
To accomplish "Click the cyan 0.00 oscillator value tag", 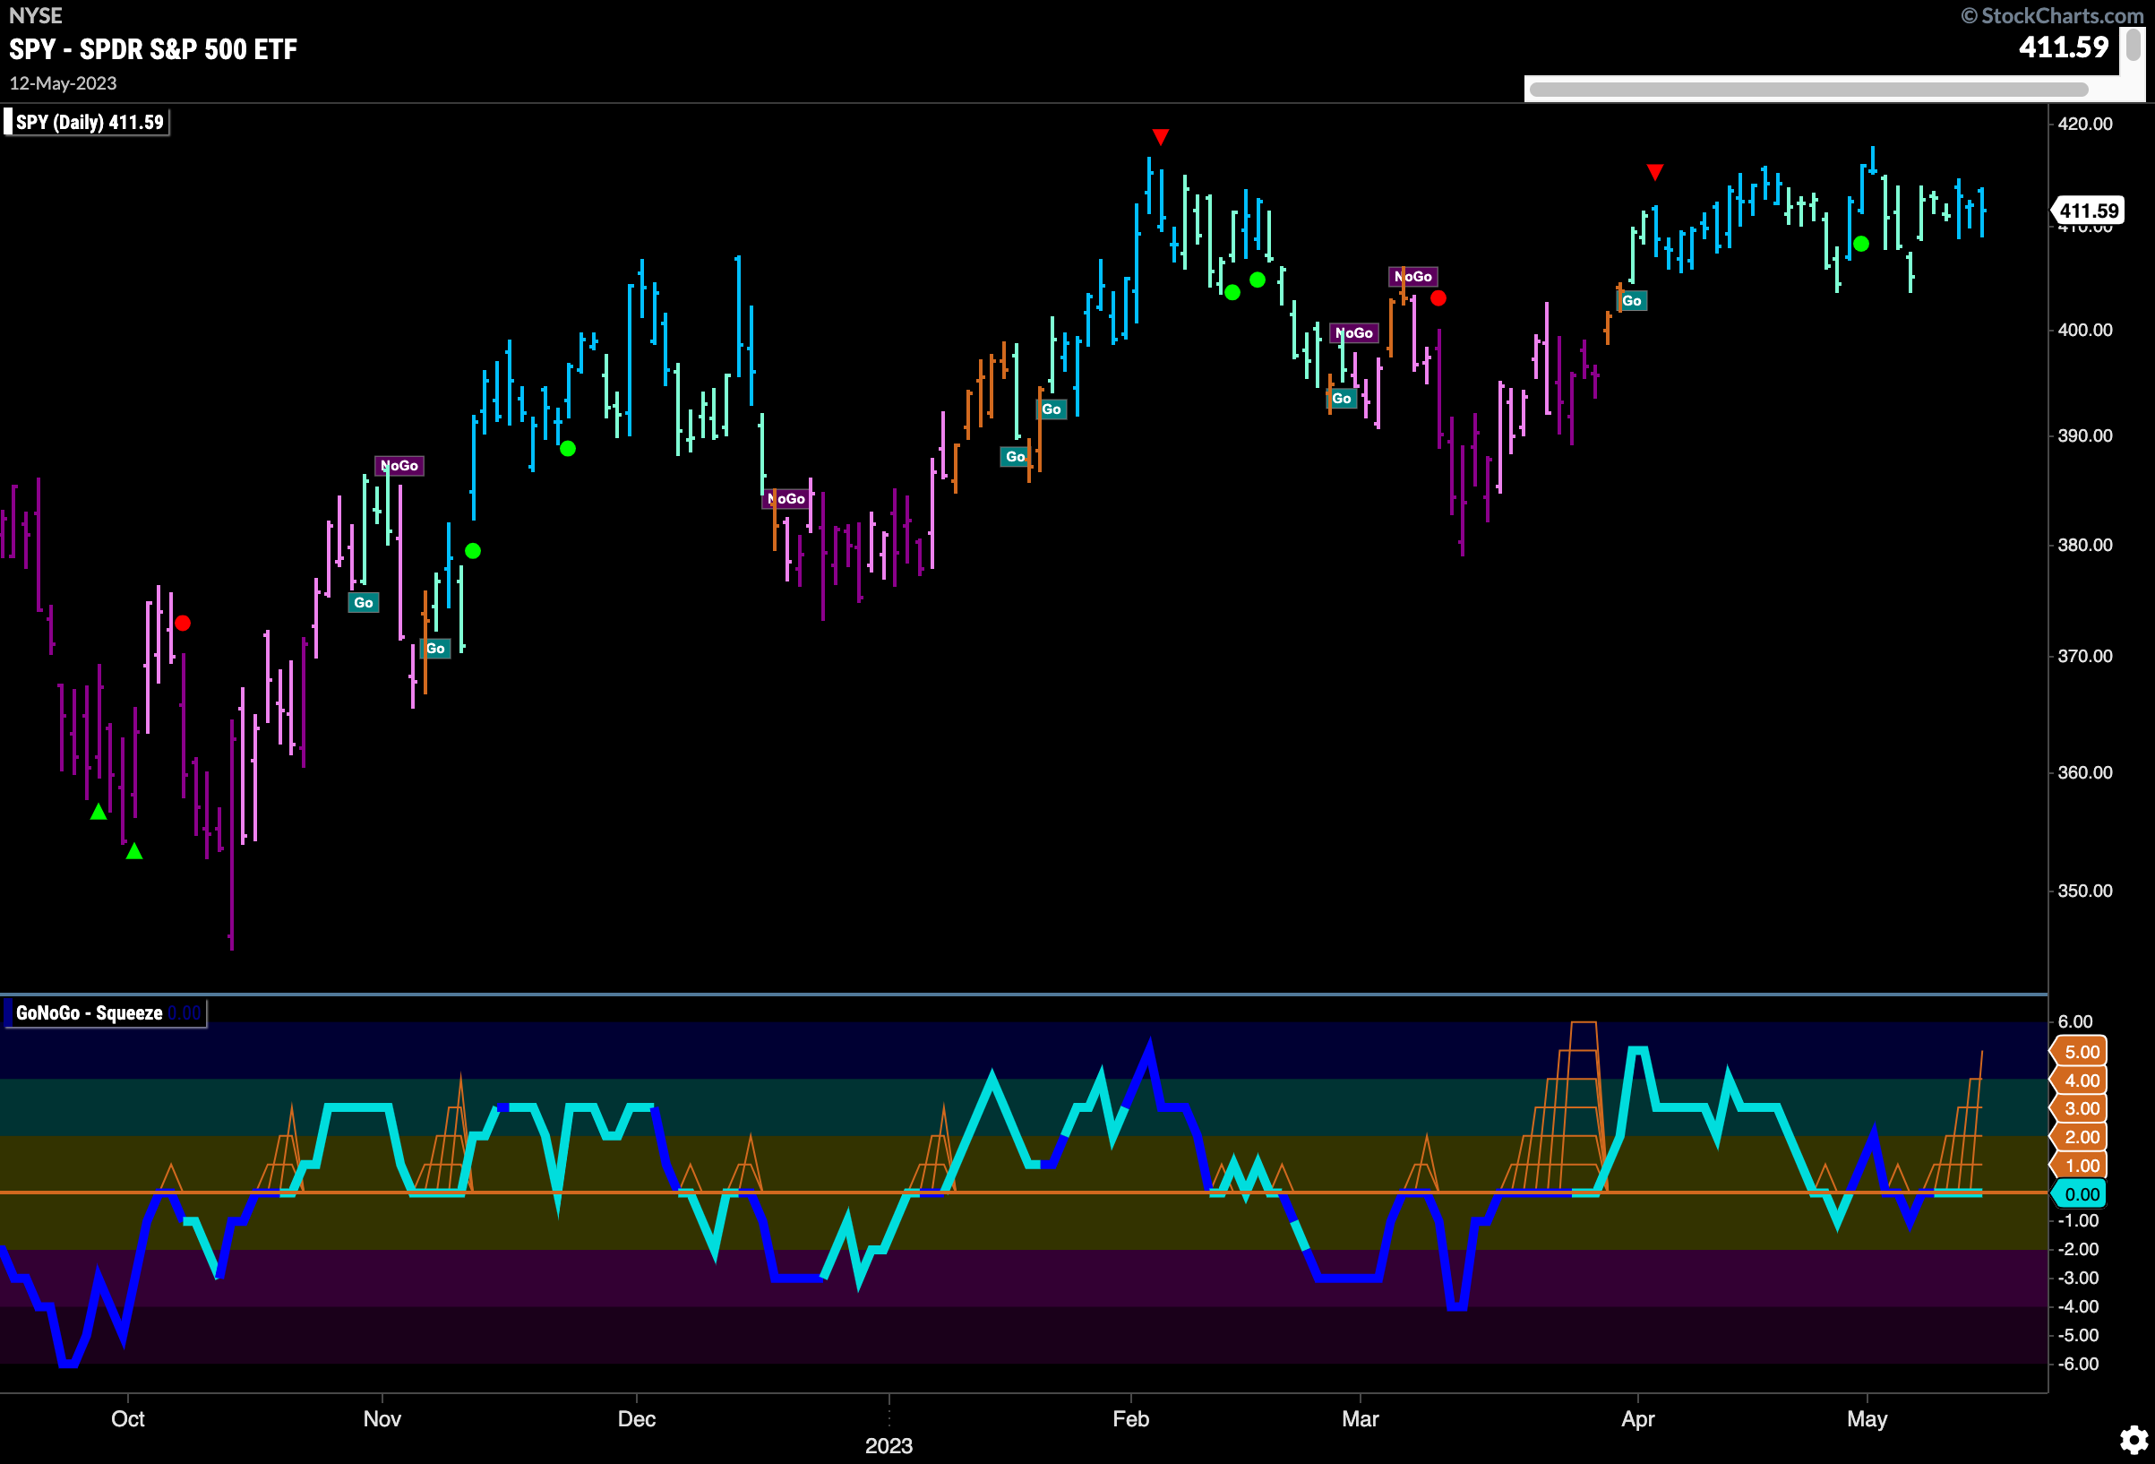I will [2080, 1194].
